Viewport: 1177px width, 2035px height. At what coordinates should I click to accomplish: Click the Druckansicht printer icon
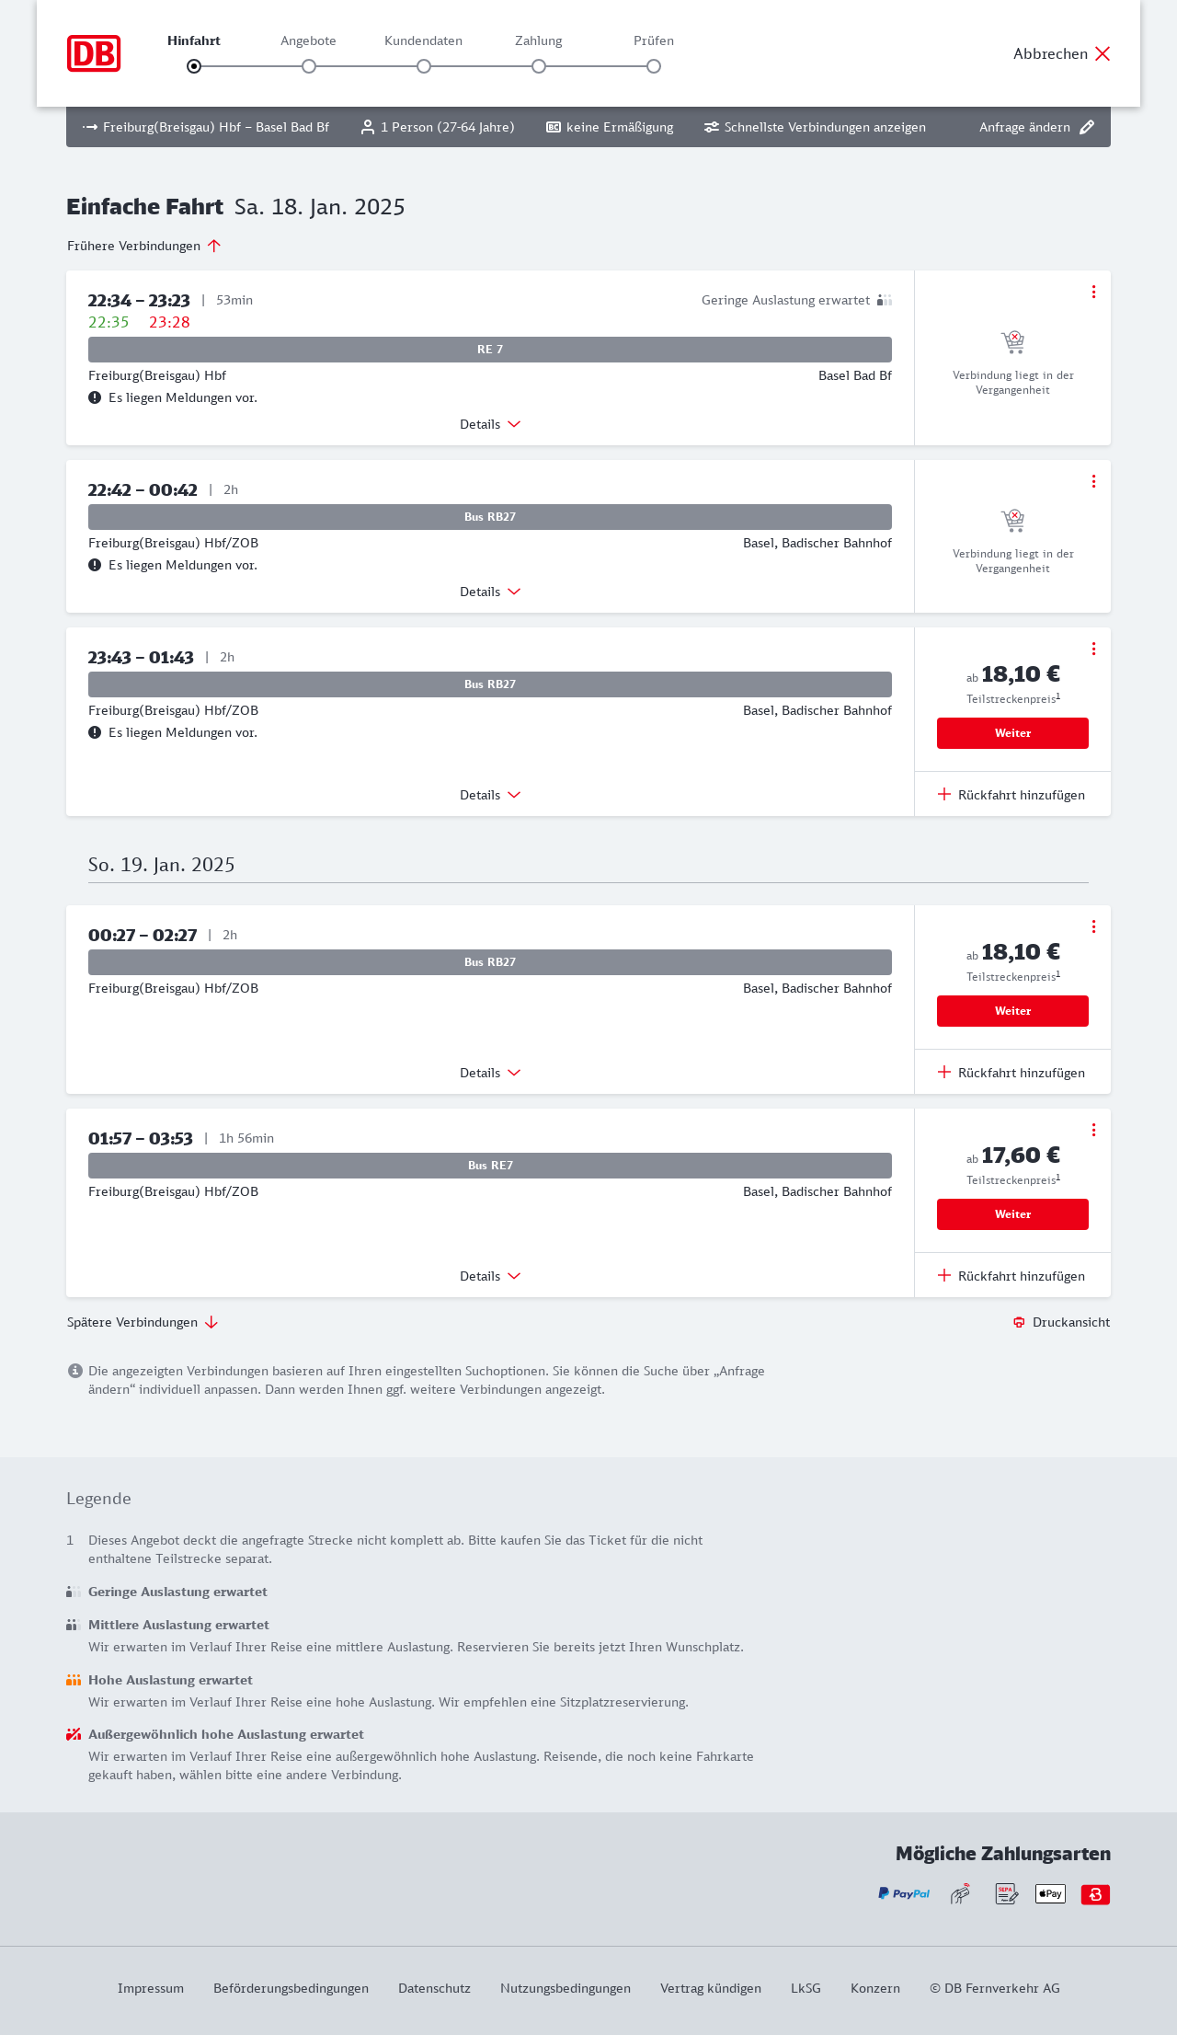point(1019,1322)
